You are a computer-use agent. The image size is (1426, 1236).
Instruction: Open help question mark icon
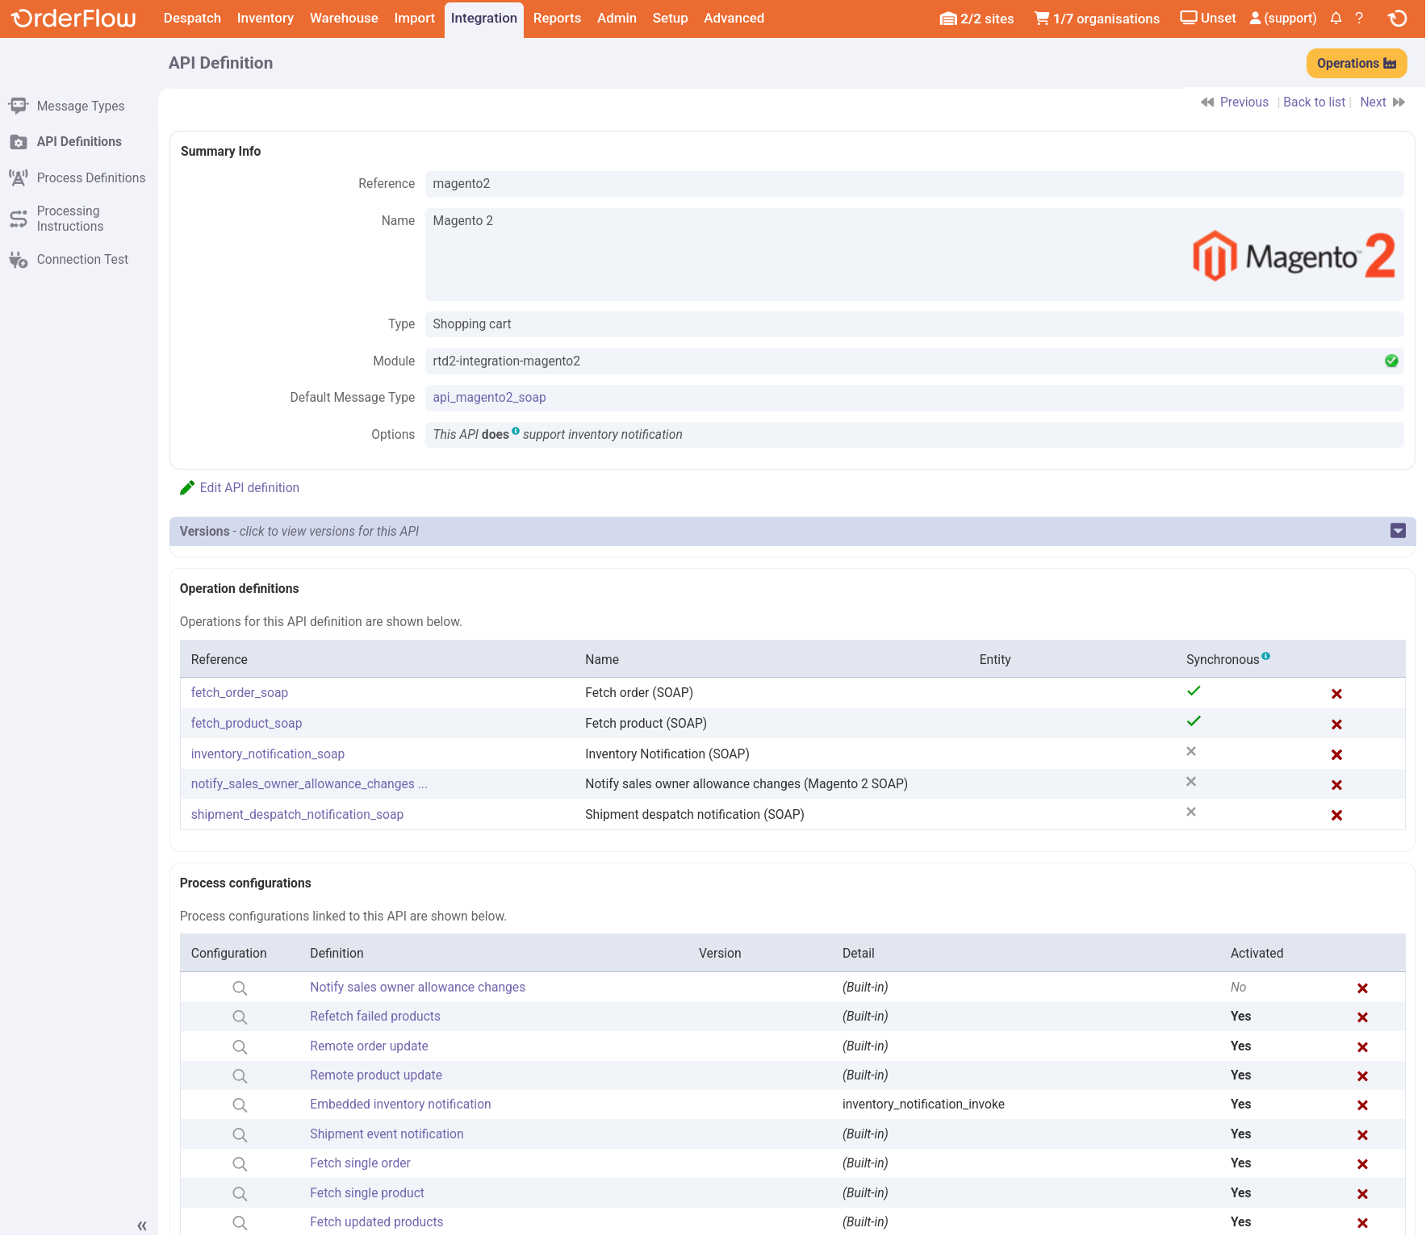tap(1359, 18)
